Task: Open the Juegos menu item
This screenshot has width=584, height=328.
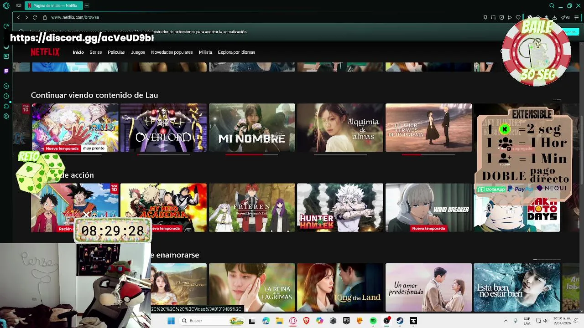Action: click(138, 52)
